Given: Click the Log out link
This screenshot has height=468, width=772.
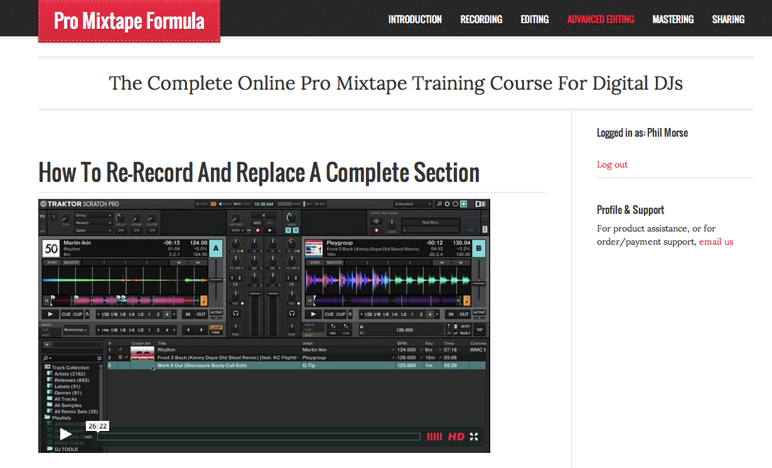Looking at the screenshot, I should [x=612, y=164].
